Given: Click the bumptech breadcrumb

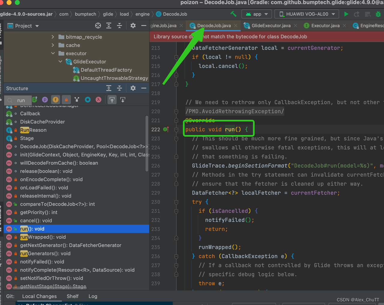Looking at the screenshot, I should [x=85, y=14].
